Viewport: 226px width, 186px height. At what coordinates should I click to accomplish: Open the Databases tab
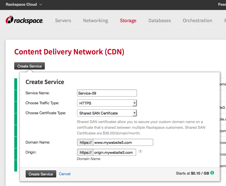point(160,21)
